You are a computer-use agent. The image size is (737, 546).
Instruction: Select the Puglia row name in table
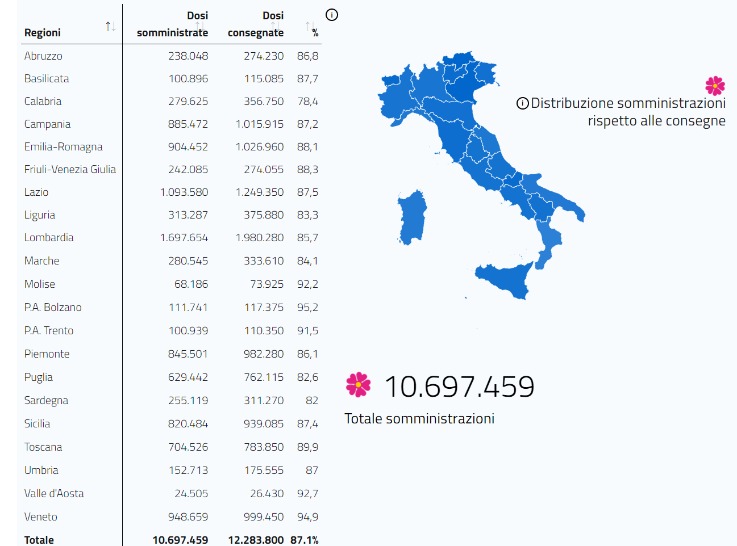(38, 377)
